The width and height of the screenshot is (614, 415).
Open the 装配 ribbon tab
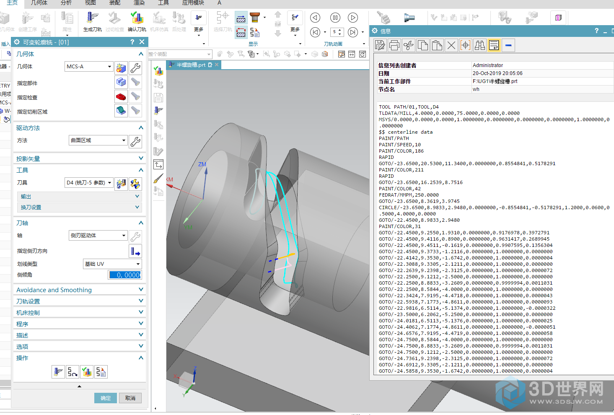coord(115,3)
